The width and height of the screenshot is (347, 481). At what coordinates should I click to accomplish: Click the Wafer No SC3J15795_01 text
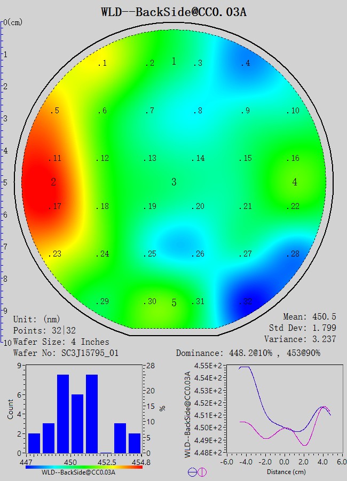(x=68, y=353)
